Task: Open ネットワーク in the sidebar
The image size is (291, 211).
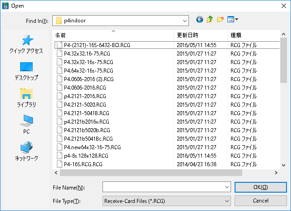Action: click(26, 151)
